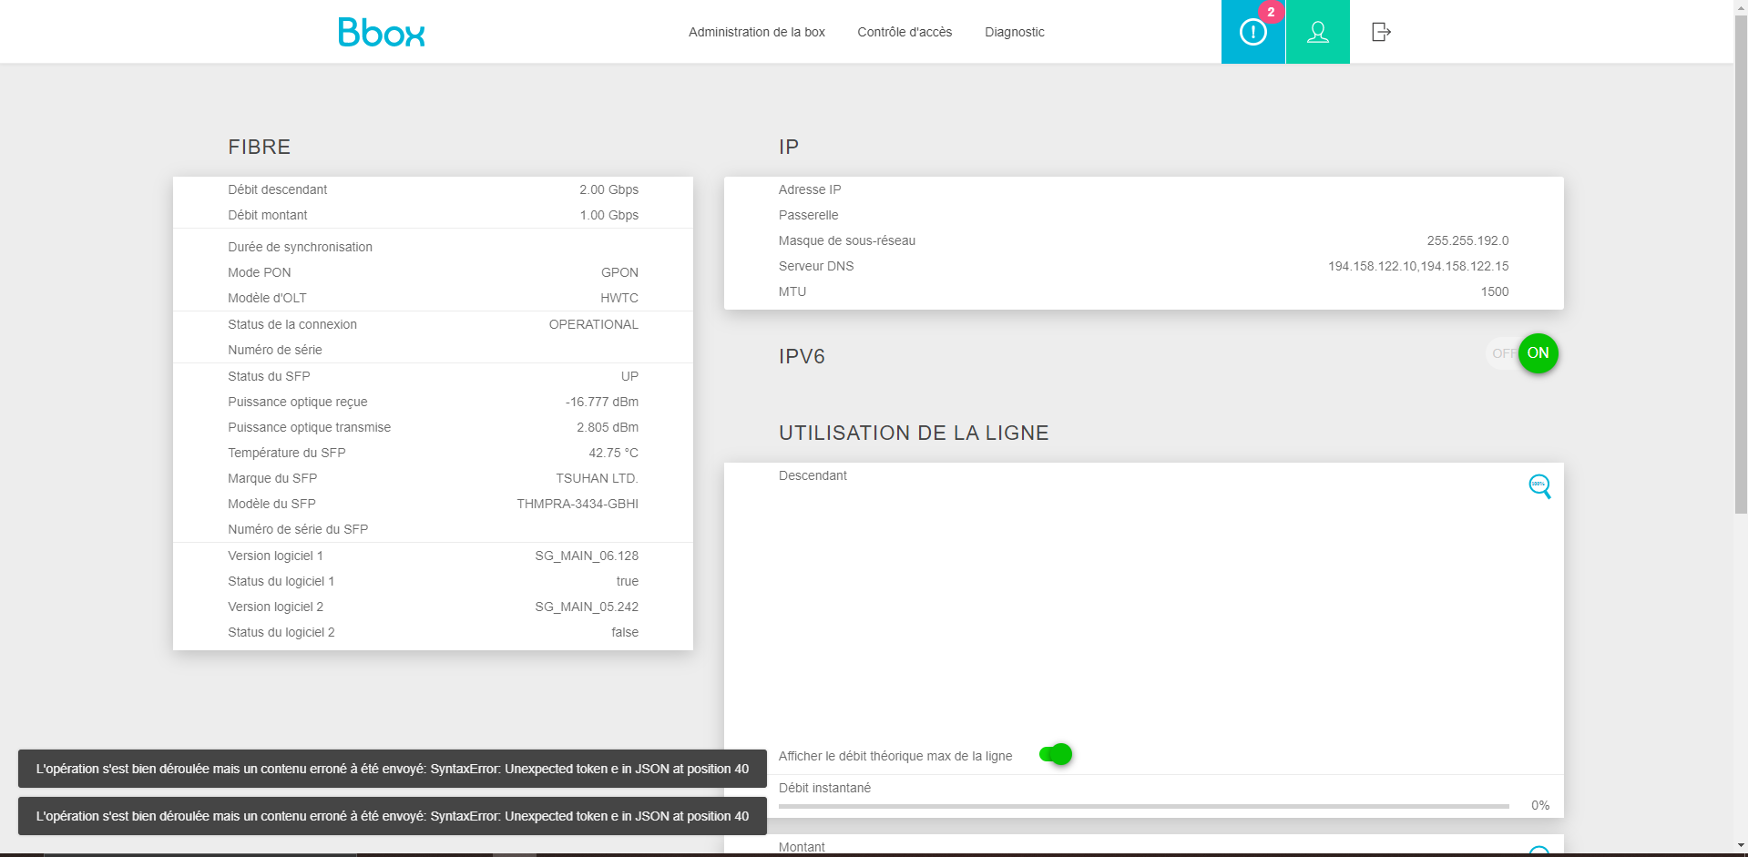This screenshot has width=1748, height=857.
Task: Click the UTILISATION DE LA LIGNE heading
Action: pos(914,433)
